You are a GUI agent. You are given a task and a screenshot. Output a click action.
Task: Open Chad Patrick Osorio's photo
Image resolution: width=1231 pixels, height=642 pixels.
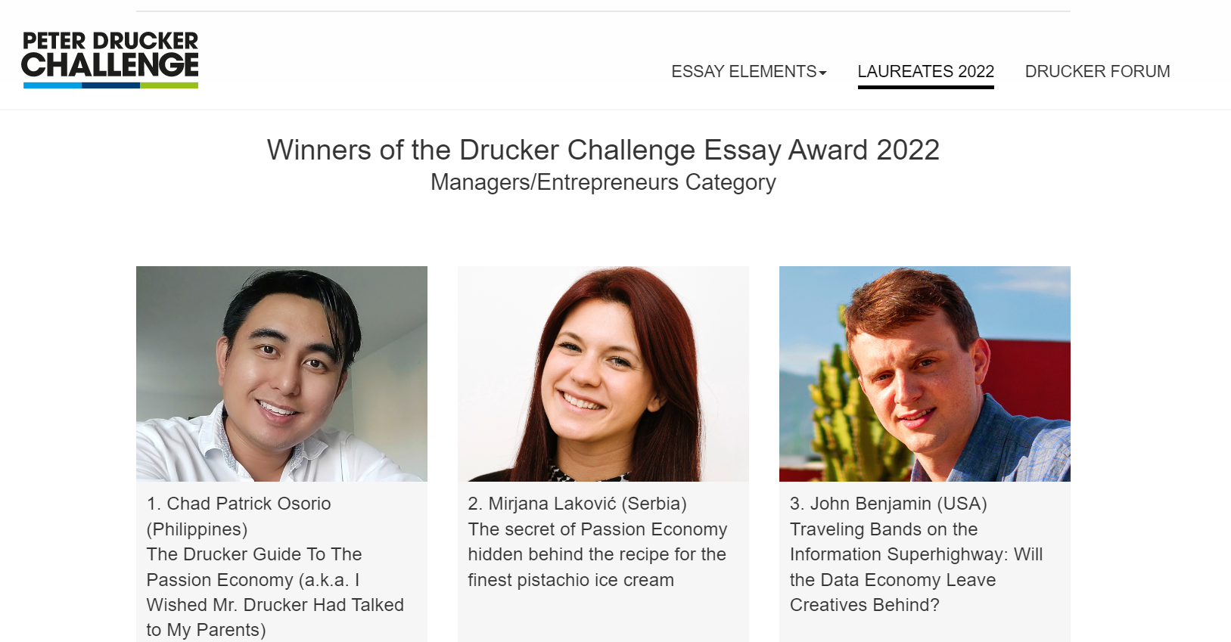pos(281,374)
